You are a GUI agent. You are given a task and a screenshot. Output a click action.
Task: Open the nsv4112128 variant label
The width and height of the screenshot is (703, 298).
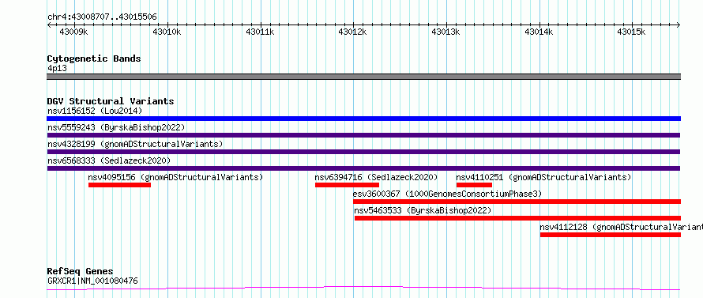(x=622, y=227)
